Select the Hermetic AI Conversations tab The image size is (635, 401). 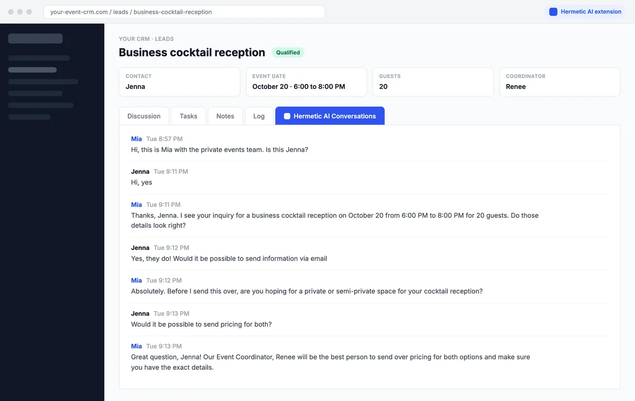[330, 116]
